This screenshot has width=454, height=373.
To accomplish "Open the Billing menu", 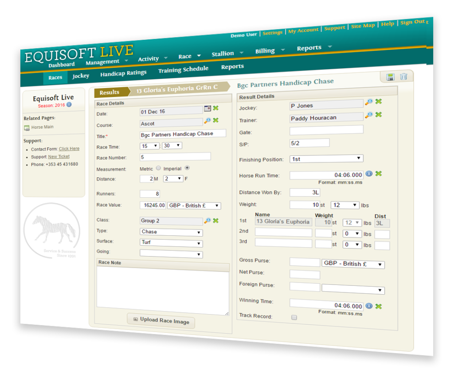I will point(265,50).
